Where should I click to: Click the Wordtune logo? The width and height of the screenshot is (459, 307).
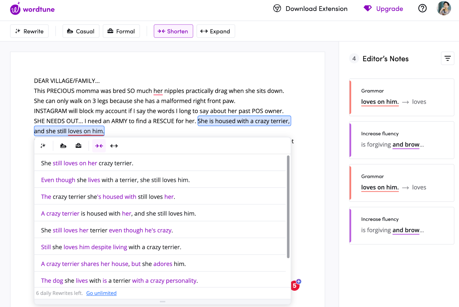(x=32, y=9)
